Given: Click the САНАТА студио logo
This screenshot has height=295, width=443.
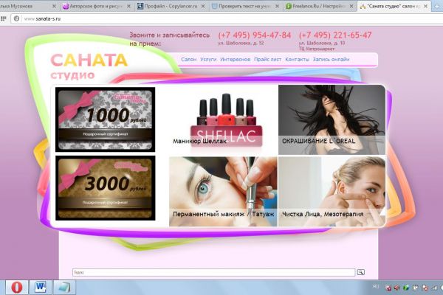Looking at the screenshot, I should click(x=89, y=66).
